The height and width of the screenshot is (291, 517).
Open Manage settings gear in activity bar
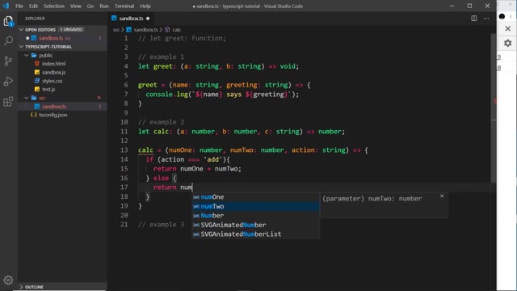[x=8, y=280]
